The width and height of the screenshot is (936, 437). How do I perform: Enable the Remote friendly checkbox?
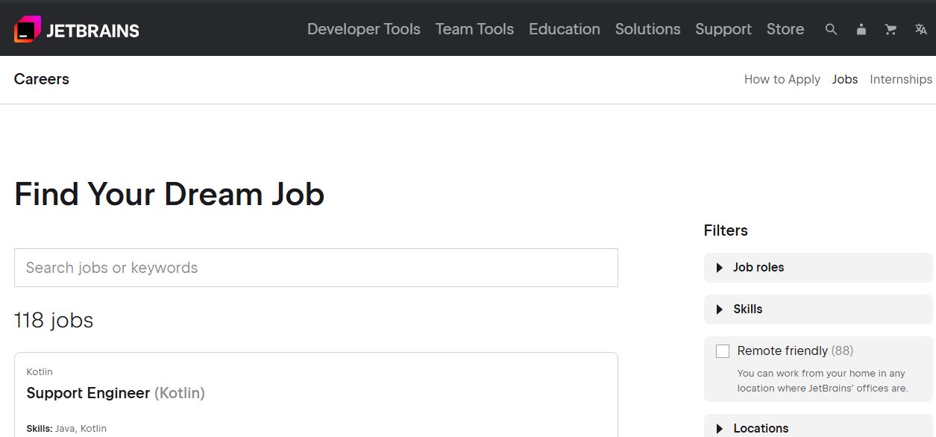point(723,351)
